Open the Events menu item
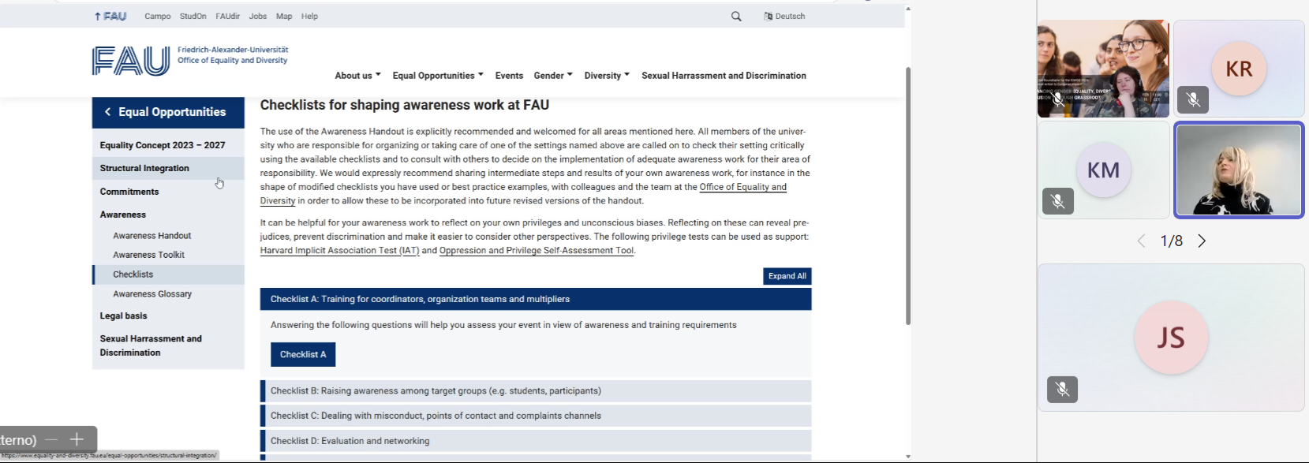 click(509, 76)
